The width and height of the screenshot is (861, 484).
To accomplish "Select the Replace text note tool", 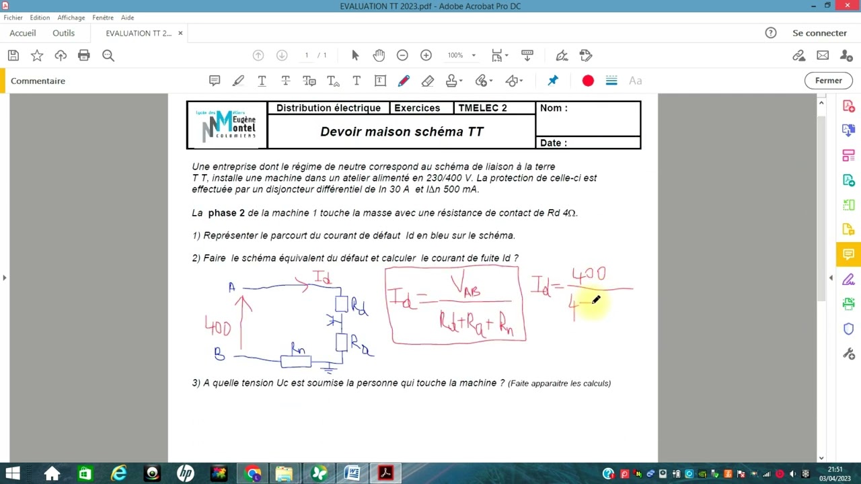I will click(309, 81).
